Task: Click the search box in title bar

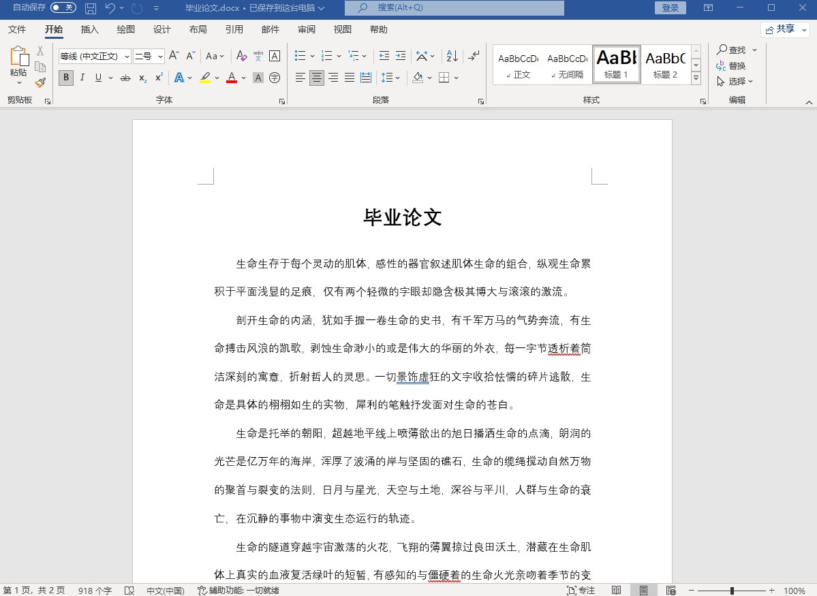Action: point(454,8)
